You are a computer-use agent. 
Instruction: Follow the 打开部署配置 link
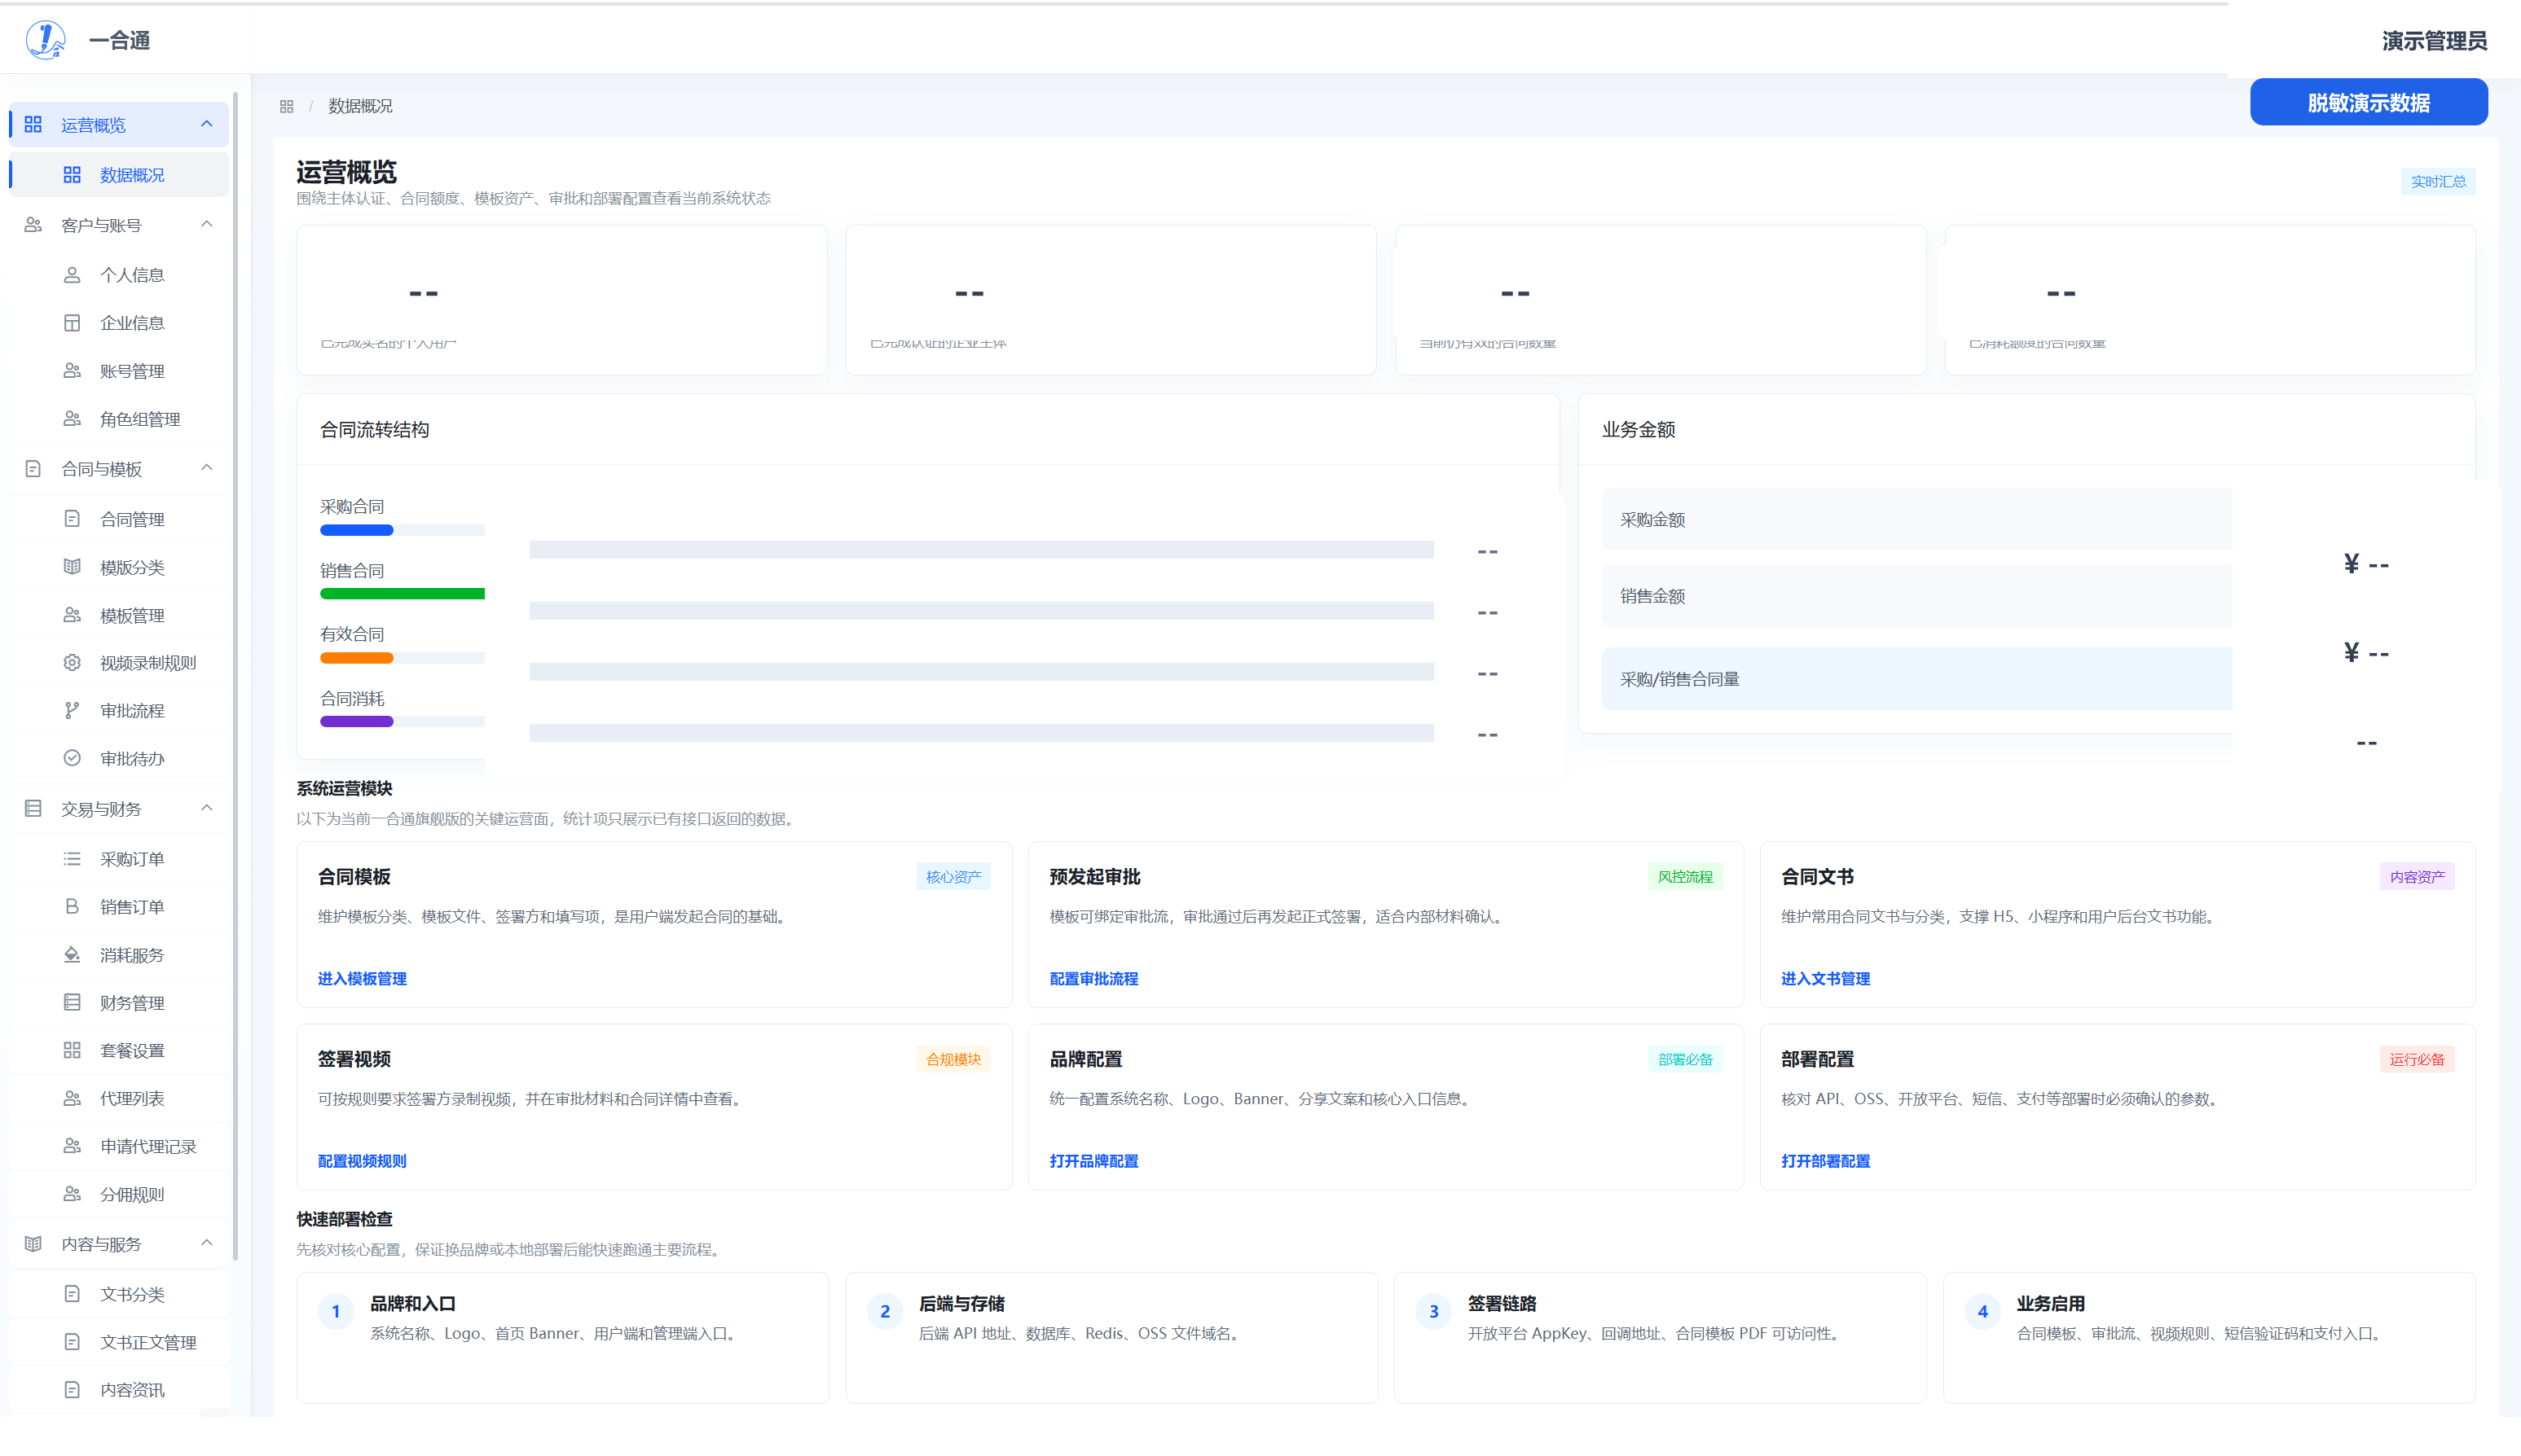(x=1824, y=1161)
